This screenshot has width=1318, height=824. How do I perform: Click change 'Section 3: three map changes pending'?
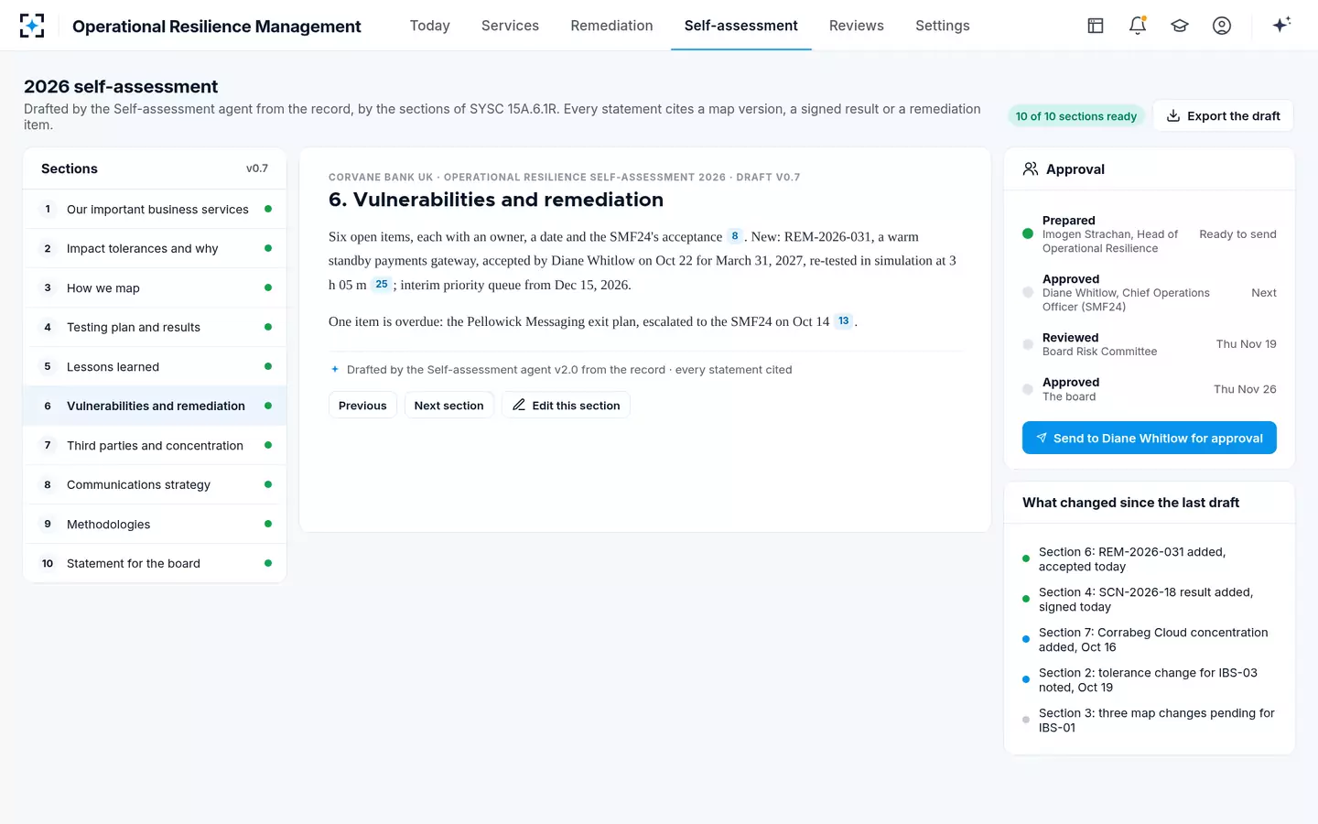point(1150,721)
